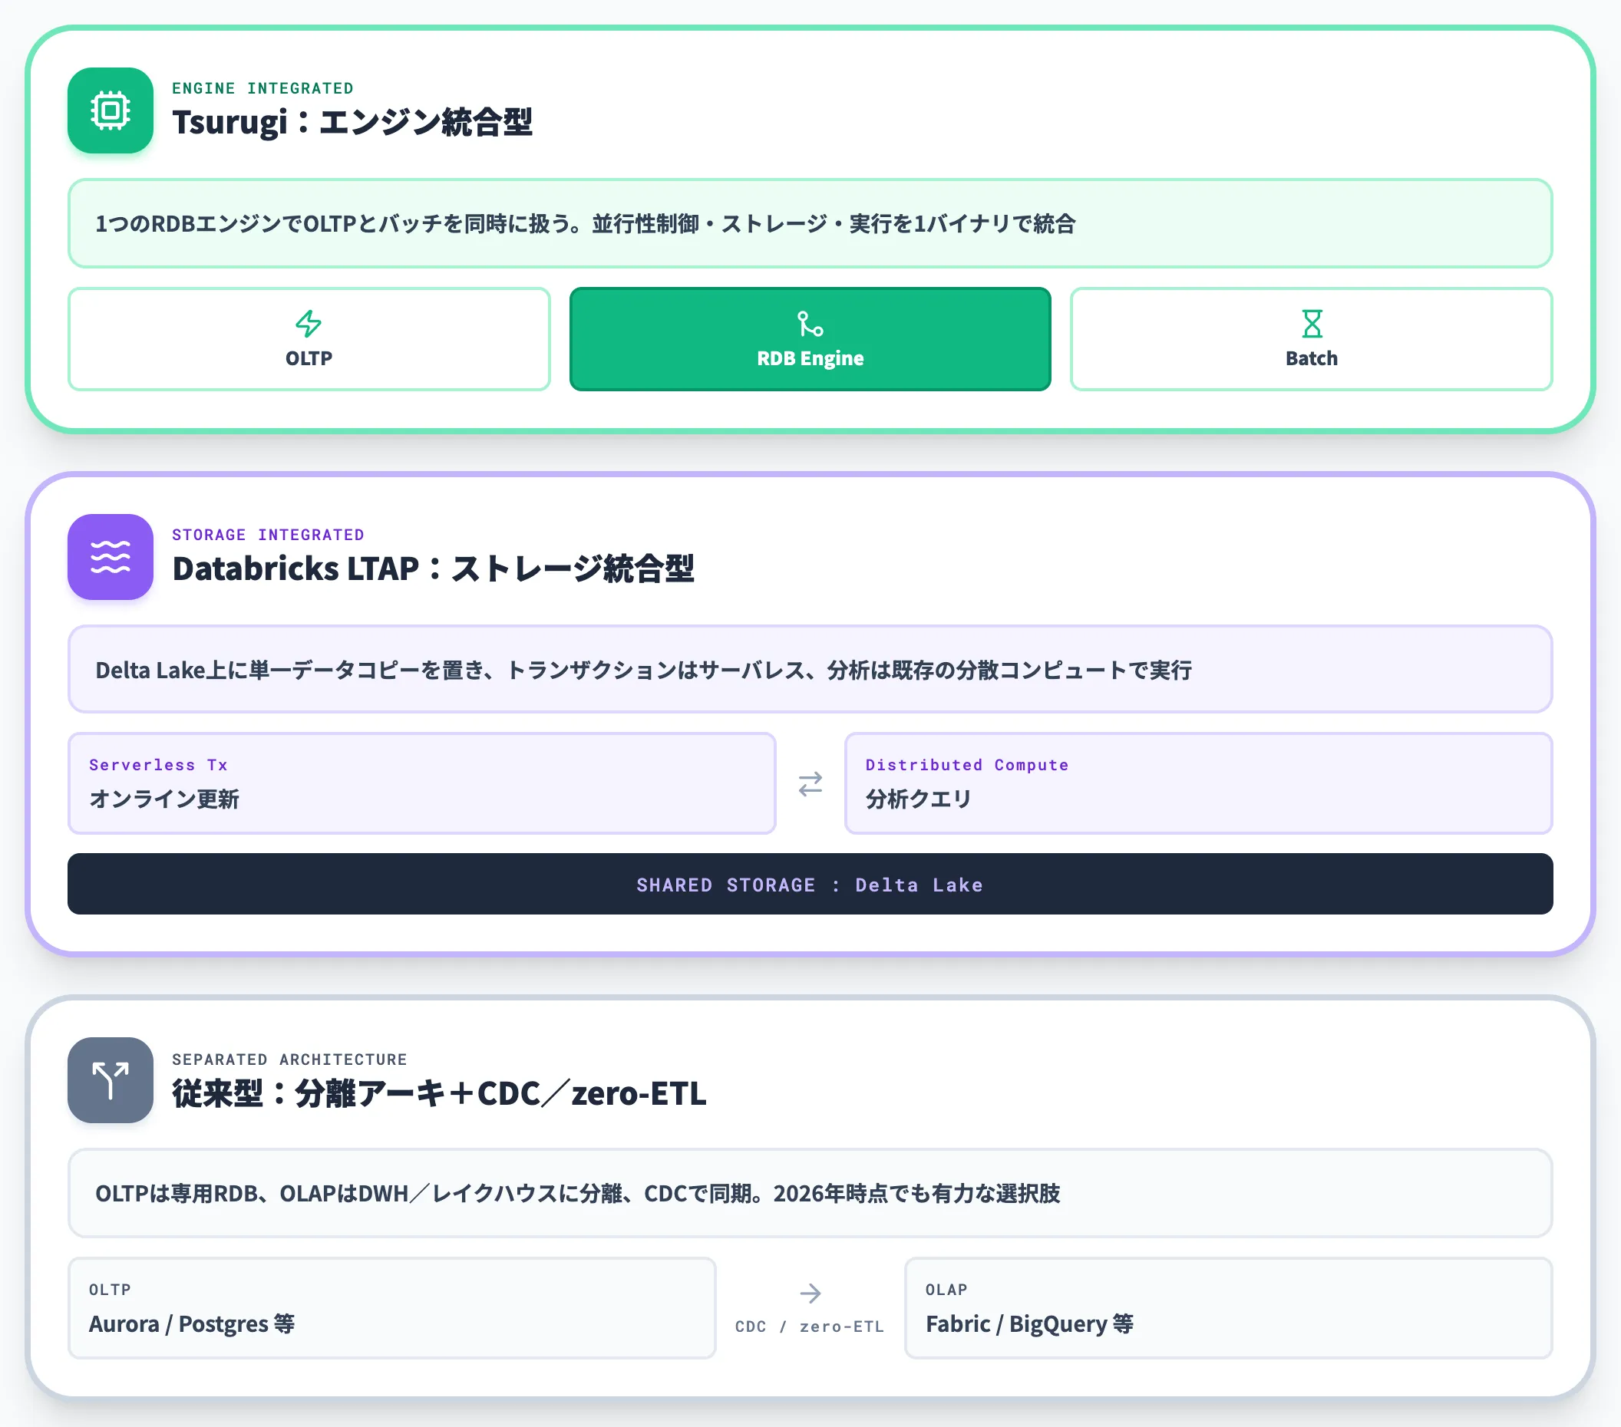Screen dimensions: 1621x1427
Task: Click the branch icon above RDB Engine
Action: coord(810,324)
